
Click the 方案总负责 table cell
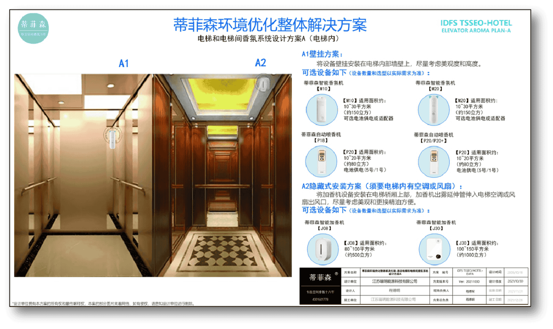441,300
